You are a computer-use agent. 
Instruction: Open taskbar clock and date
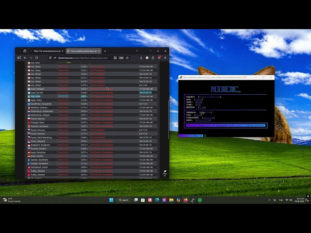tap(300, 200)
